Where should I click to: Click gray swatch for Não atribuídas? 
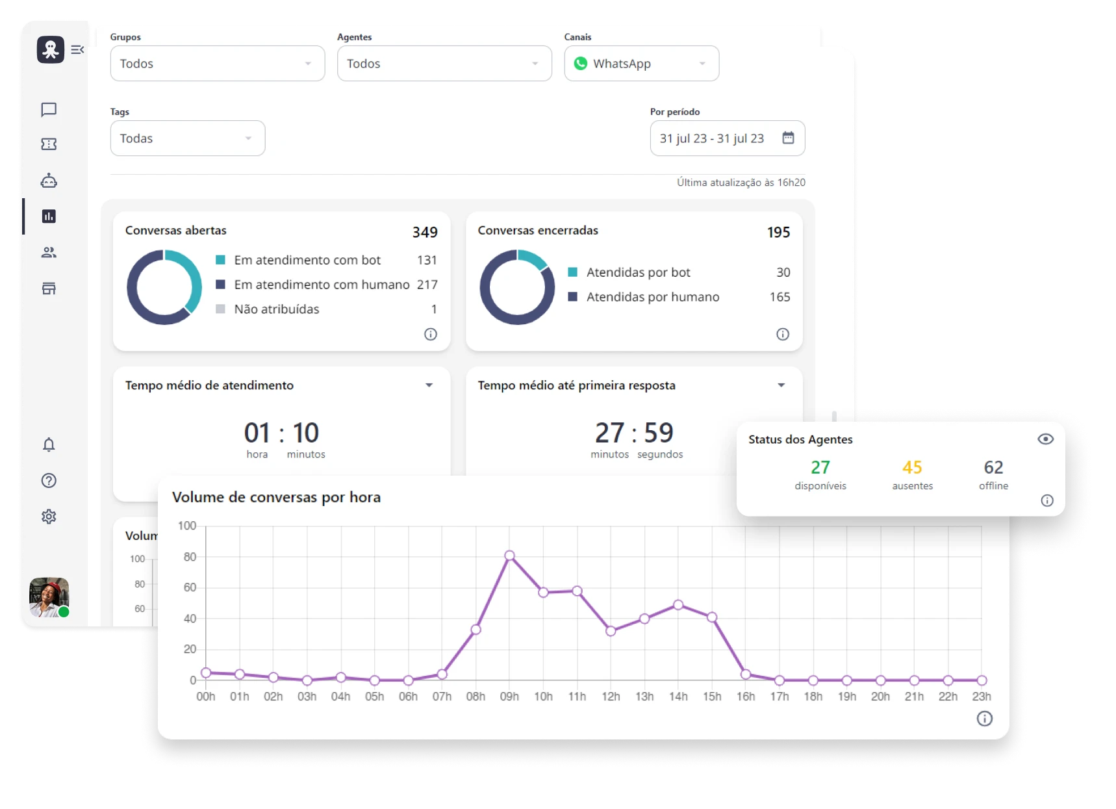220,309
